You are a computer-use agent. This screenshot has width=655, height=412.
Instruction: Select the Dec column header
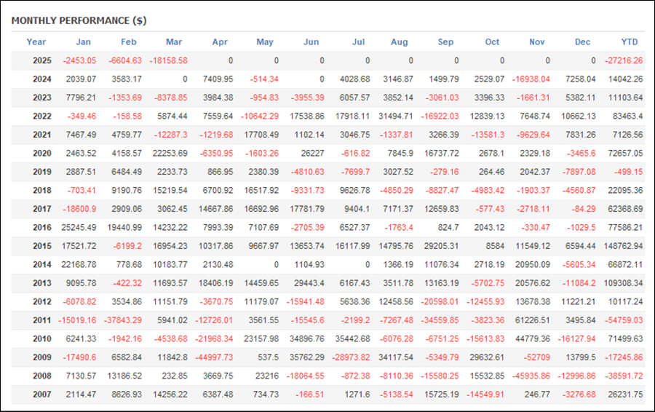(582, 41)
